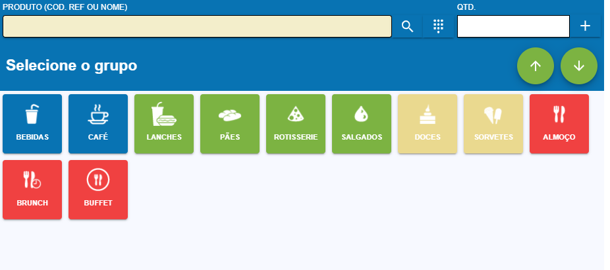Choose the Doces cake group

pos(428,124)
